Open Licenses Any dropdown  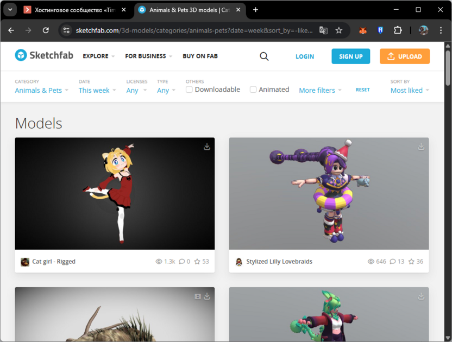(x=136, y=91)
